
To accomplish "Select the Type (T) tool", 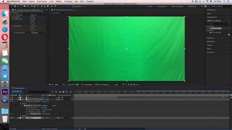I will (38, 6).
